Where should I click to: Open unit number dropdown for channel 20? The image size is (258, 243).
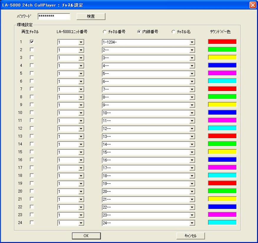pyautogui.click(x=81, y=192)
